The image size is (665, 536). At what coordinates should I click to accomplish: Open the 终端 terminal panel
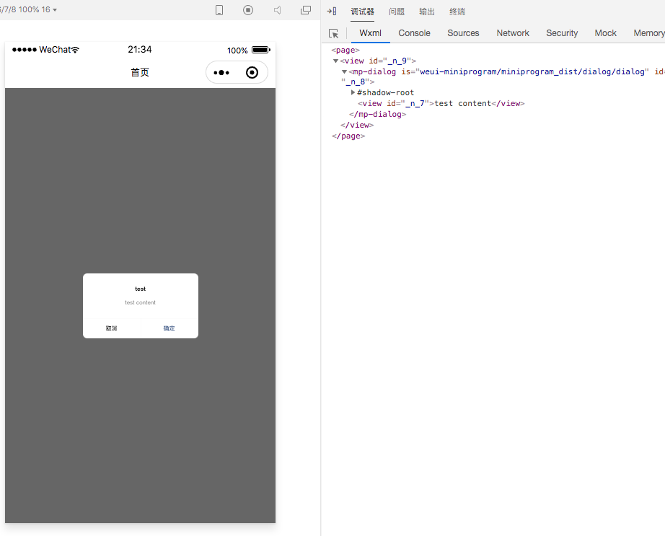[x=457, y=12]
